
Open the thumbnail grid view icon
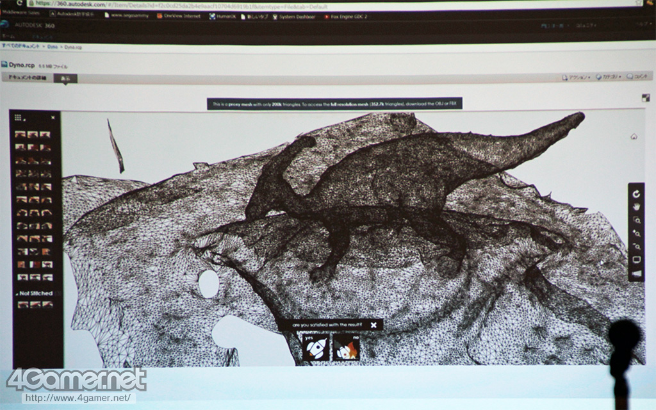17,118
